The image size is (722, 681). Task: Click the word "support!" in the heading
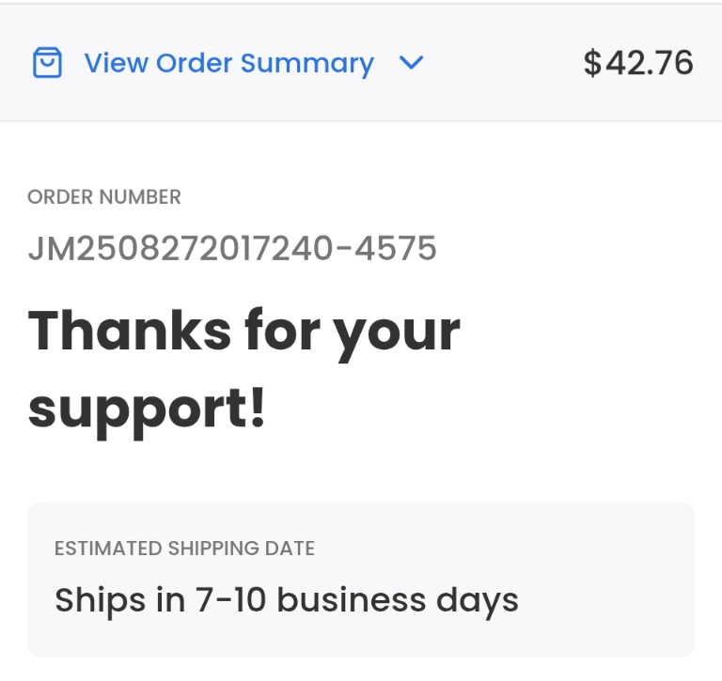tap(148, 409)
